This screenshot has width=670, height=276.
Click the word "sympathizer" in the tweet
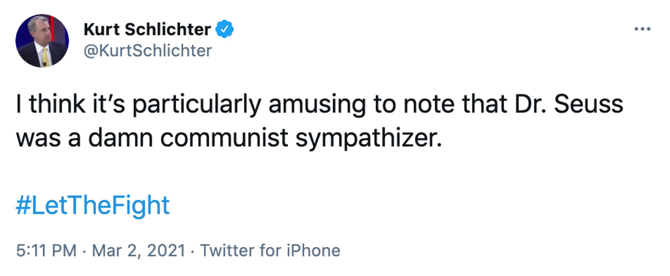(368, 138)
